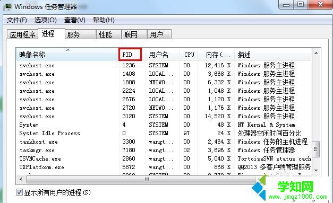Click memory value 5,040 K

[219, 158]
